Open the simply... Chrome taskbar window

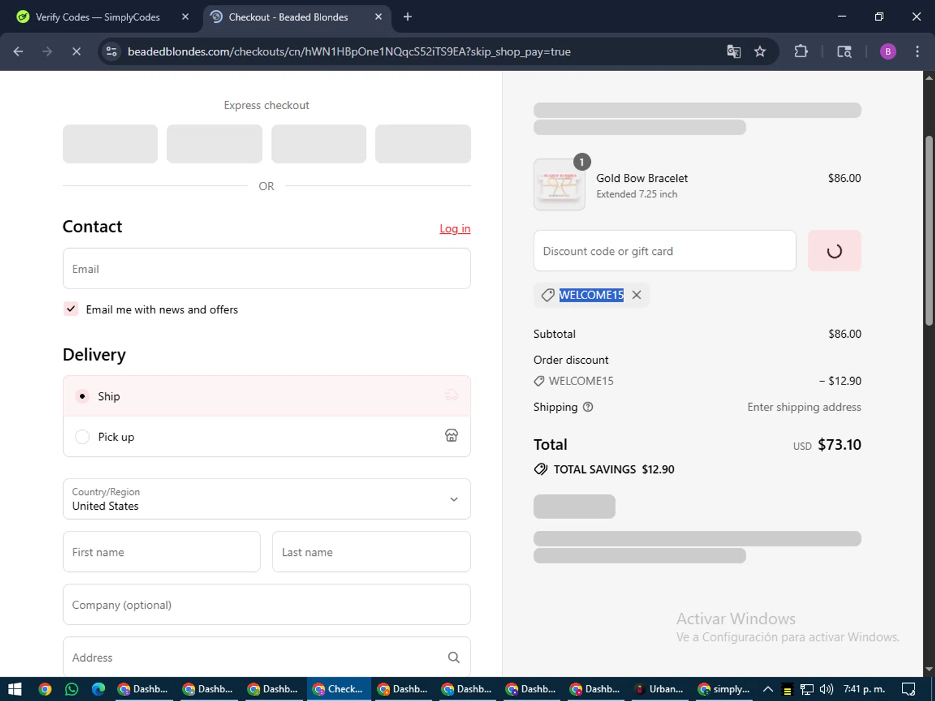(x=724, y=689)
